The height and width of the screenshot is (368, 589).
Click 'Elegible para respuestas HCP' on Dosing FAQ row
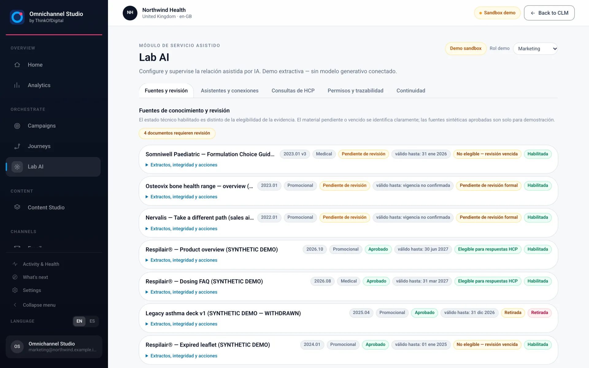(488, 281)
